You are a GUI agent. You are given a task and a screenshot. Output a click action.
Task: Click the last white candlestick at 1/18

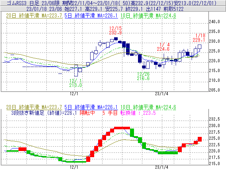(x=200, y=47)
